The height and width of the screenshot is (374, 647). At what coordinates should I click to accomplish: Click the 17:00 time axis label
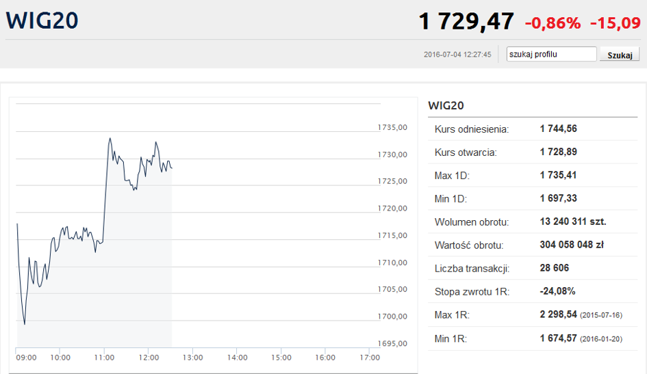pyautogui.click(x=370, y=358)
